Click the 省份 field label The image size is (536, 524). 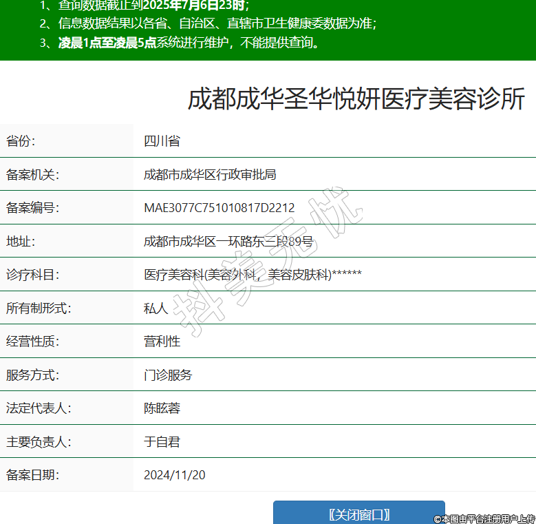pos(21,141)
